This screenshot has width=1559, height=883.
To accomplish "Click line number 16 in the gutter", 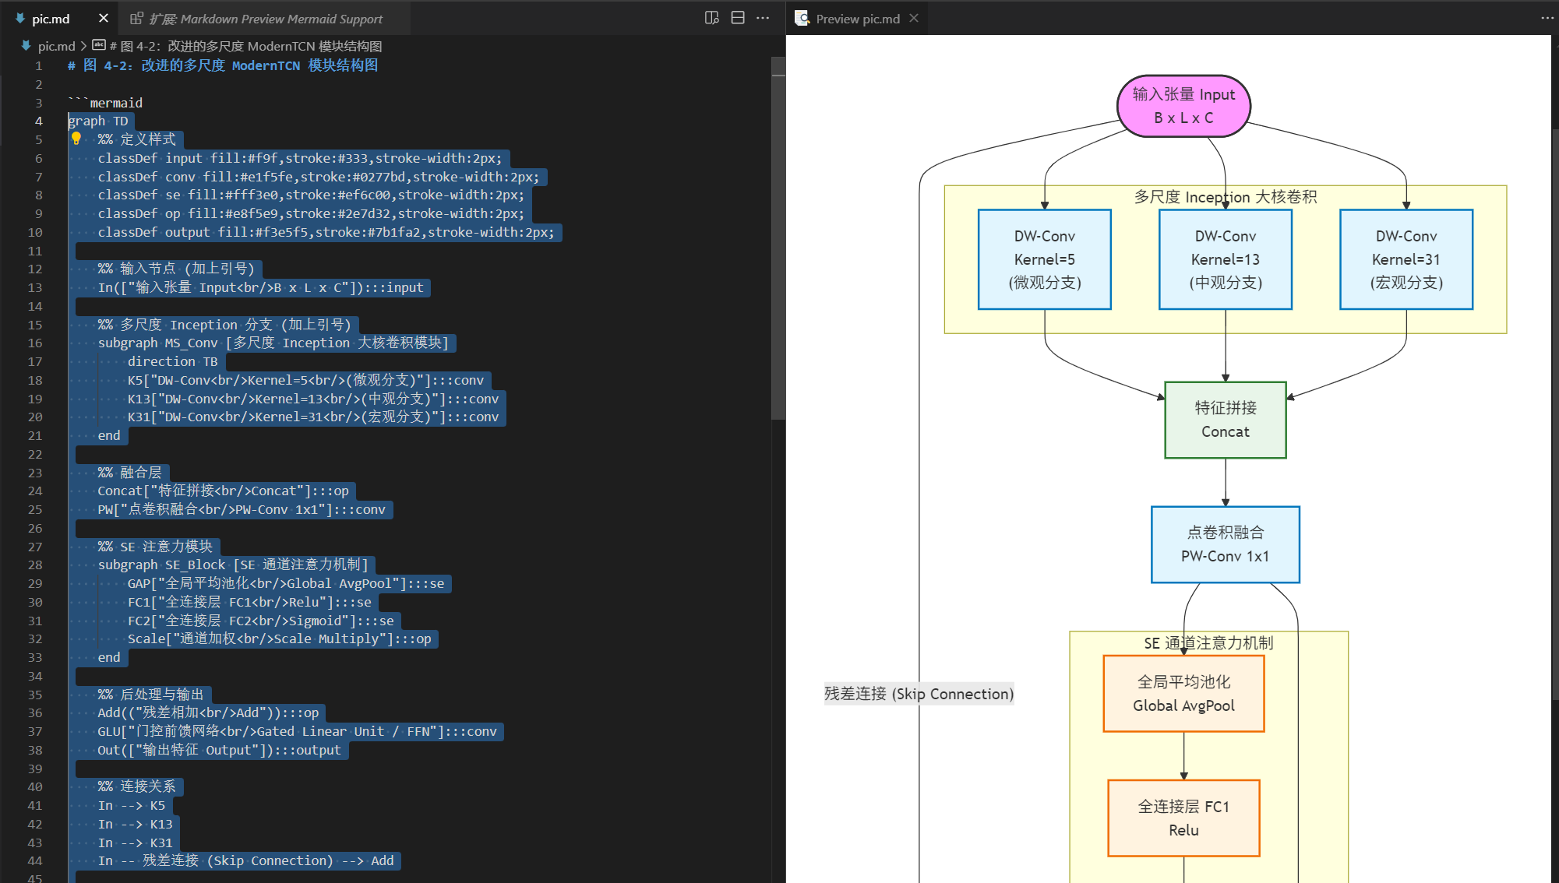I will click(35, 343).
